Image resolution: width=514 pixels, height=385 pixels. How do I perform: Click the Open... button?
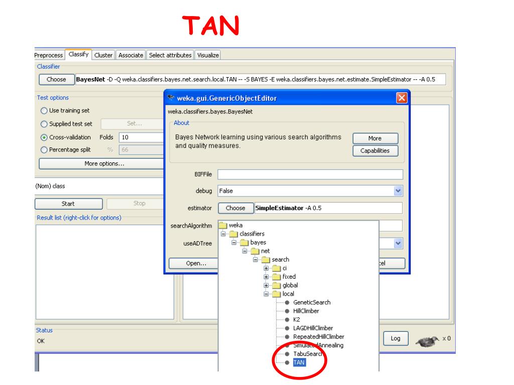(194, 263)
